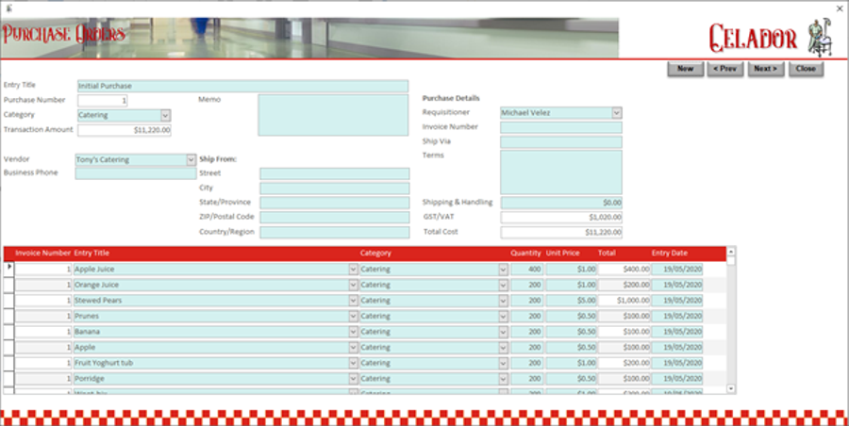Image resolution: width=849 pixels, height=426 pixels.
Task: Click the Invoice Number field in Purchase Details
Action: coord(561,128)
